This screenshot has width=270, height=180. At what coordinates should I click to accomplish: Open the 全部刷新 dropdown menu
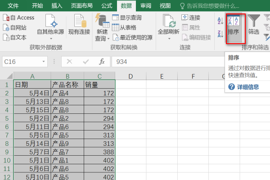tap(169, 39)
